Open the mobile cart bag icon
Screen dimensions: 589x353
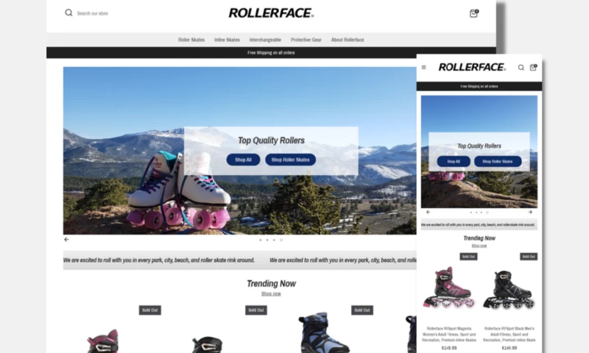point(533,68)
